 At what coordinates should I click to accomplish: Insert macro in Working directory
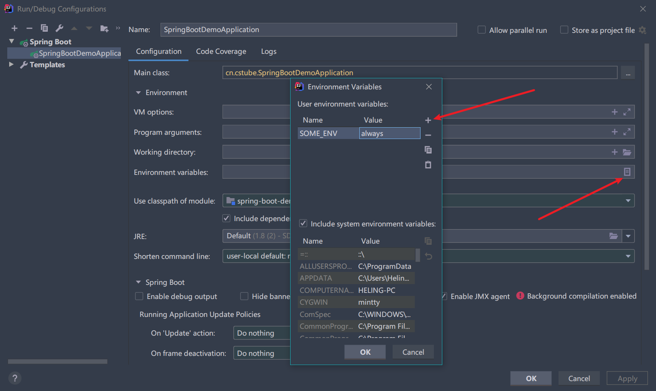pos(615,152)
